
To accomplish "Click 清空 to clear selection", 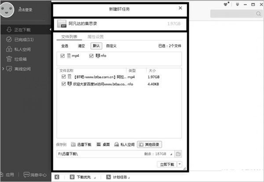I will pos(81,46).
